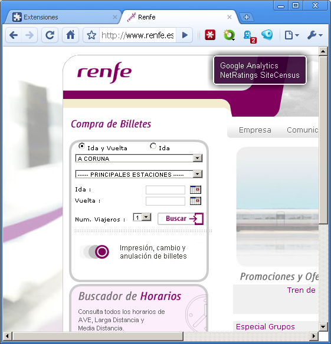
Task: Open the Tren de promotion link
Action: coord(301,290)
